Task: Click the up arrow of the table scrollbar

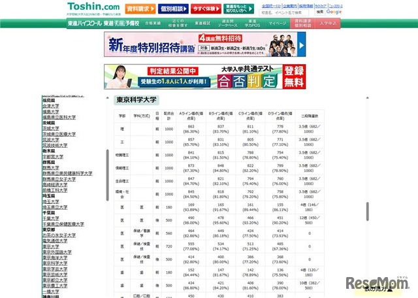Action: coord(367,98)
